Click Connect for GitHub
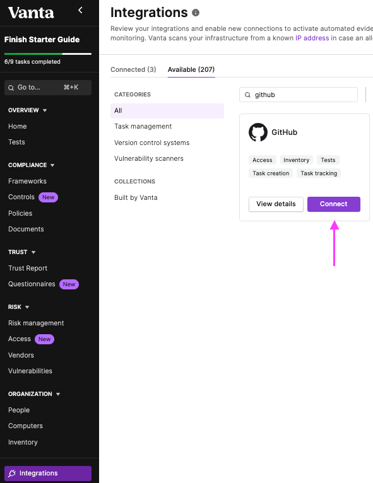 point(333,204)
